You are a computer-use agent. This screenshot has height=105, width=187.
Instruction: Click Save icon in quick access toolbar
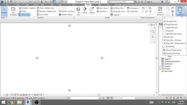(x=11, y=2)
